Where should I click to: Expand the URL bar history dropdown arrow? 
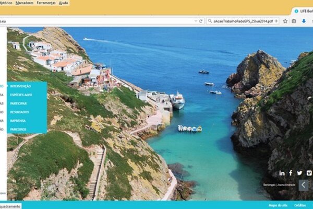[x=194, y=21]
